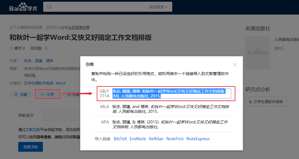Select the APA citation text
The image size is (299, 159).
170,124
